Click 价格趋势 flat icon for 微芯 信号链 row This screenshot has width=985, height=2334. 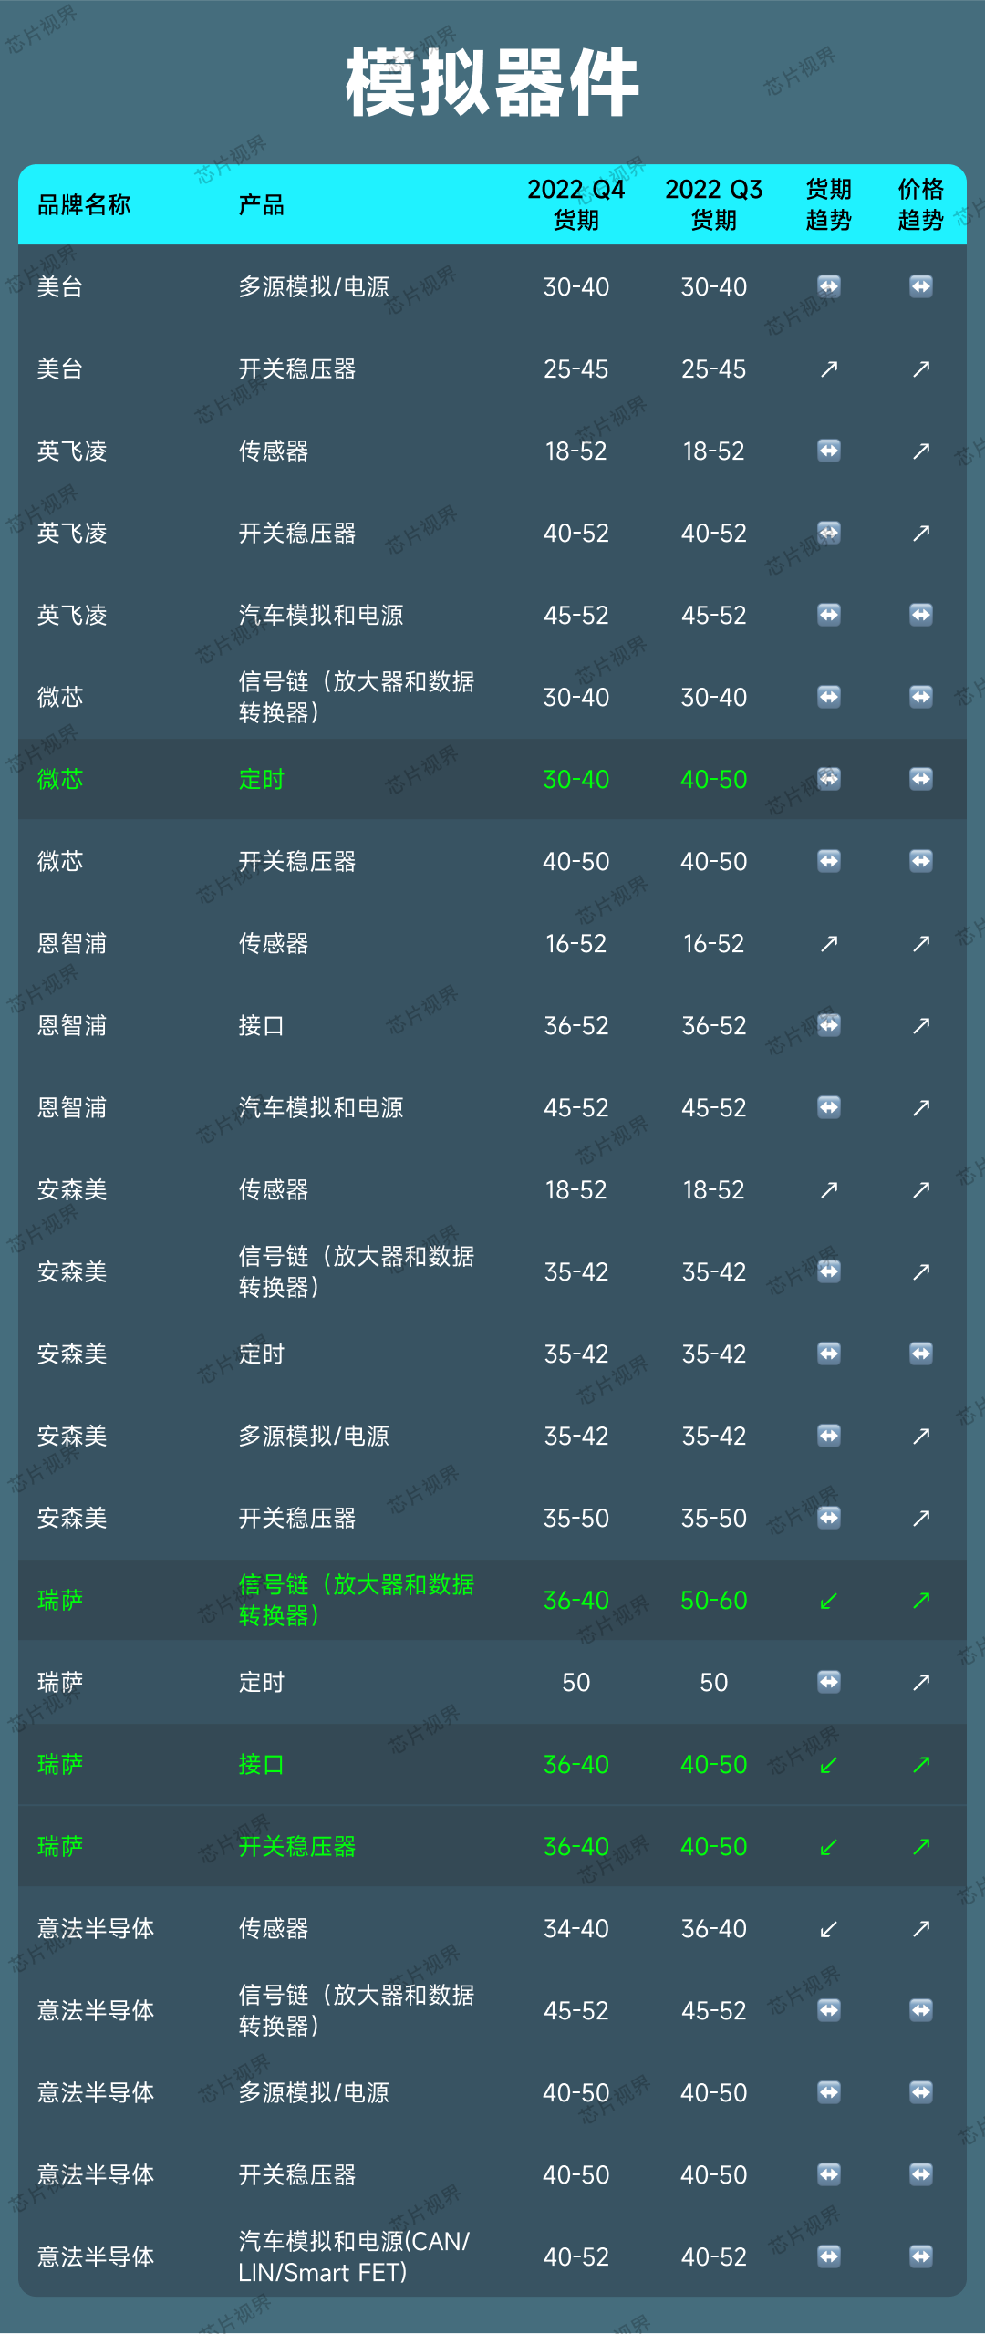(x=921, y=697)
